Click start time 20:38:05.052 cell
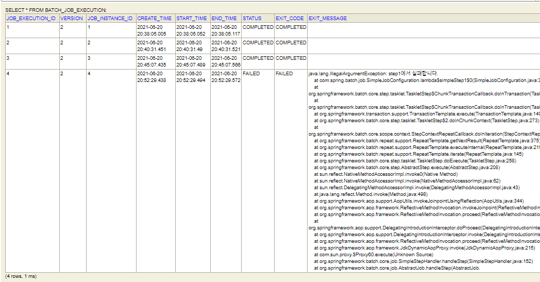 tap(193, 30)
